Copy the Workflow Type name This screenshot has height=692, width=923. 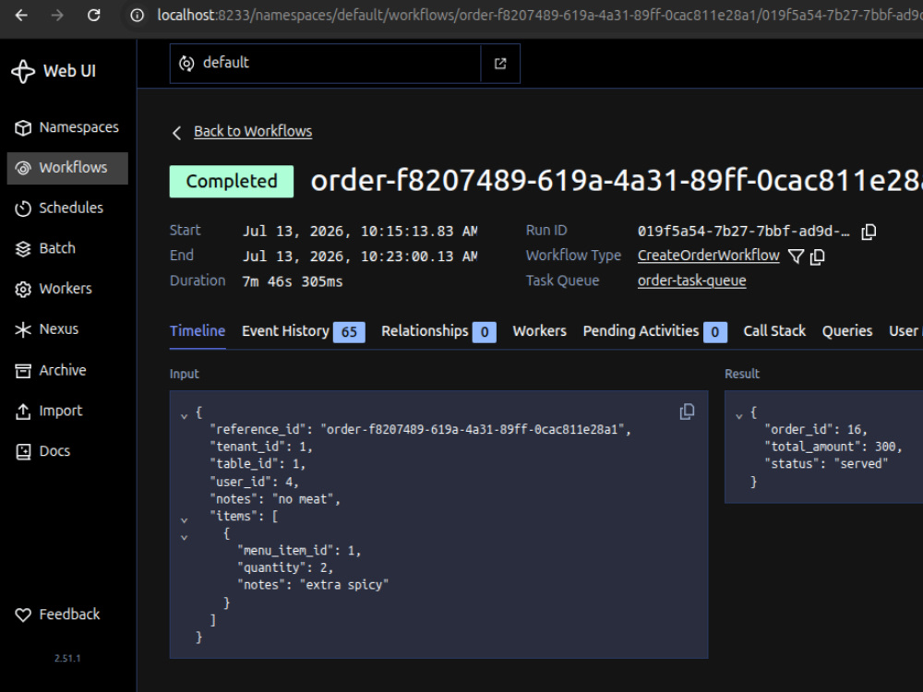818,257
